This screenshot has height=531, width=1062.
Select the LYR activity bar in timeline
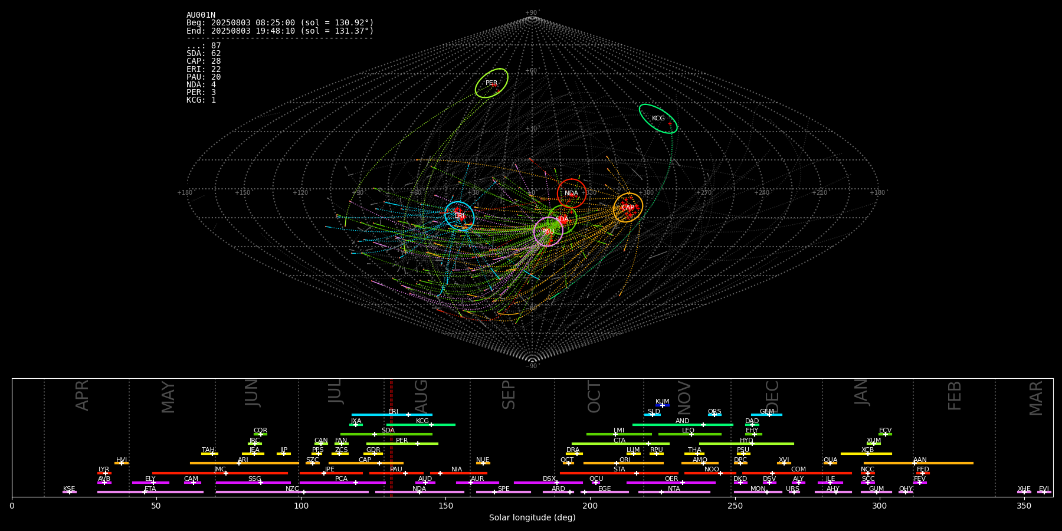[x=104, y=473]
